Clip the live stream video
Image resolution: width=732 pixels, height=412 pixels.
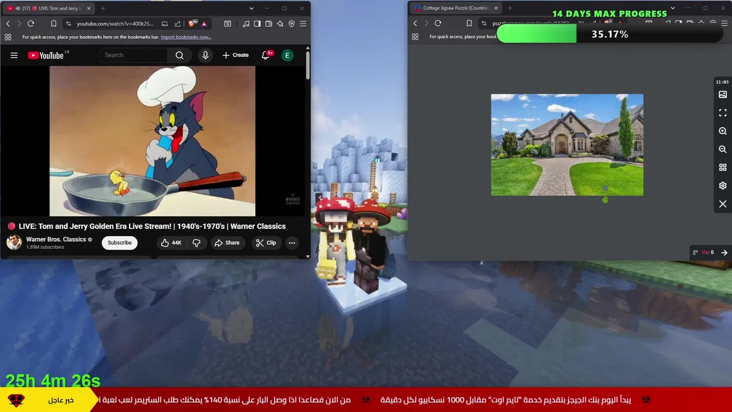pyautogui.click(x=266, y=243)
